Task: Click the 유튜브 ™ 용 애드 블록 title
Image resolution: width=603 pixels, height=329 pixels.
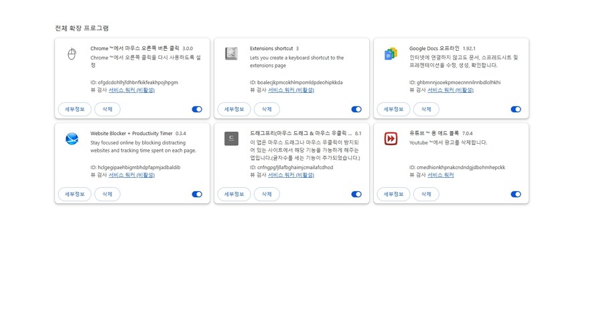Action: pyautogui.click(x=434, y=133)
